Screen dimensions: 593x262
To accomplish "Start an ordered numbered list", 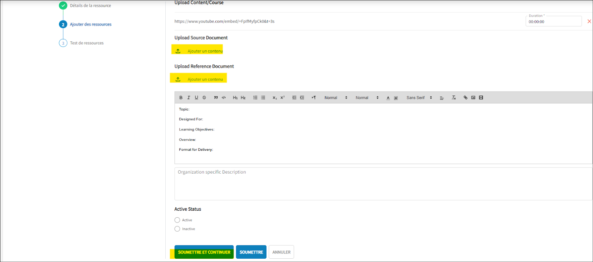I will pos(255,98).
